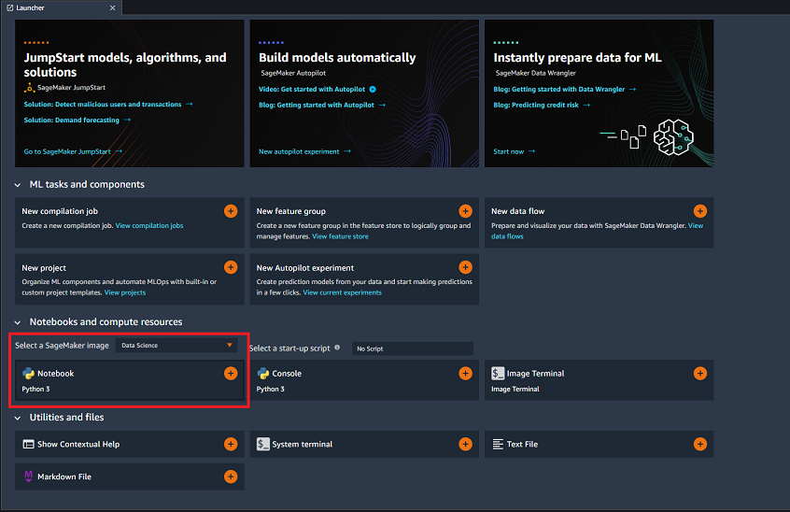
Task: Click the Python logo on Console card
Action: 263,374
